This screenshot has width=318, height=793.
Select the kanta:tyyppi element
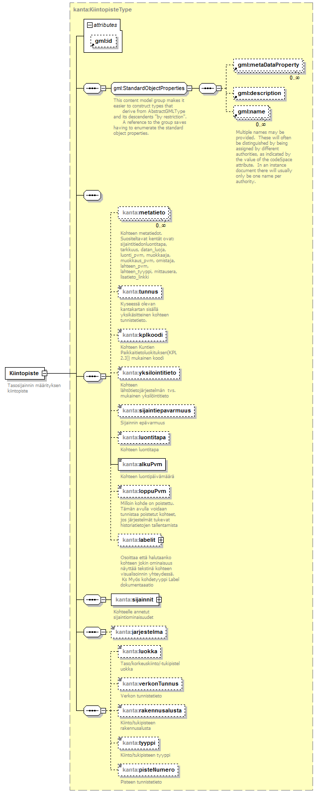pyautogui.click(x=138, y=743)
